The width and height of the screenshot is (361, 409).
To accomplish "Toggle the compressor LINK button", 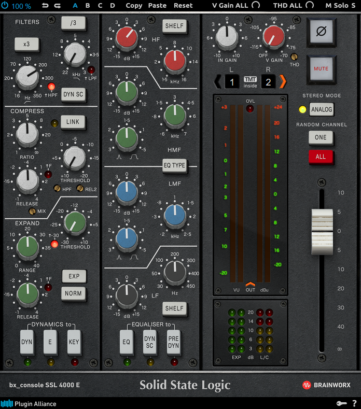I will [x=73, y=122].
